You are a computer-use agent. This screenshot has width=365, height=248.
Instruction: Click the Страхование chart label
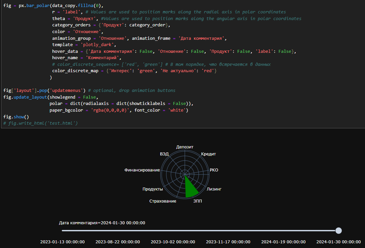pos(163,201)
